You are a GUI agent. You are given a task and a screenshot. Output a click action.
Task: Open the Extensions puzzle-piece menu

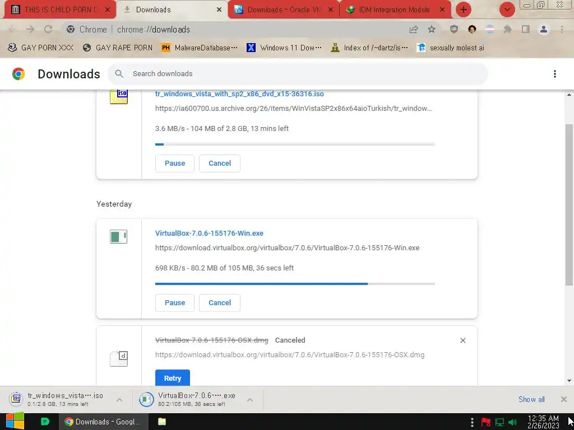[508, 29]
